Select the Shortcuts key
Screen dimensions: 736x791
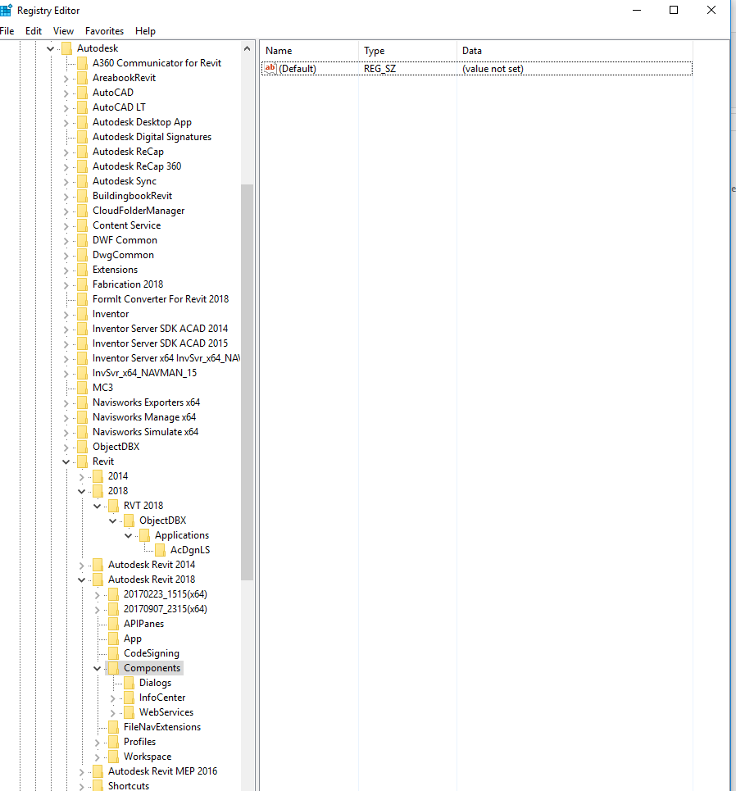(129, 786)
